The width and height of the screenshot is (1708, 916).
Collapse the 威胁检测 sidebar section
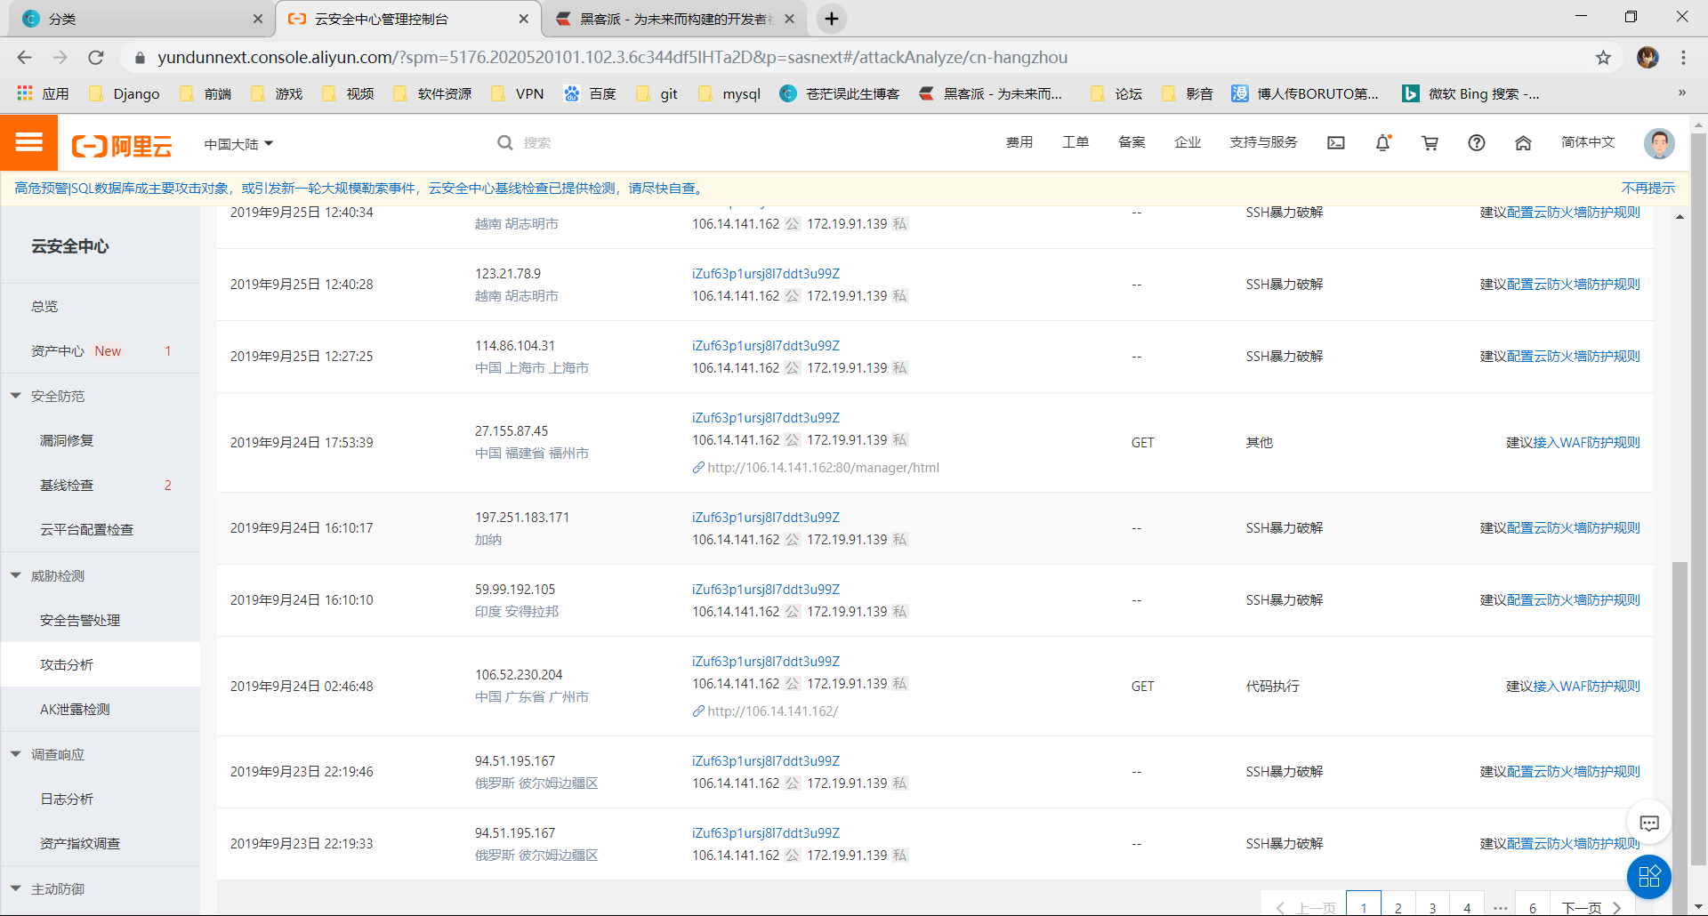pos(16,575)
